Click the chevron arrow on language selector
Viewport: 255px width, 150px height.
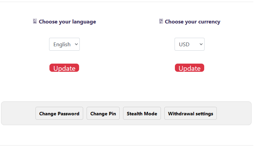pos(76,44)
